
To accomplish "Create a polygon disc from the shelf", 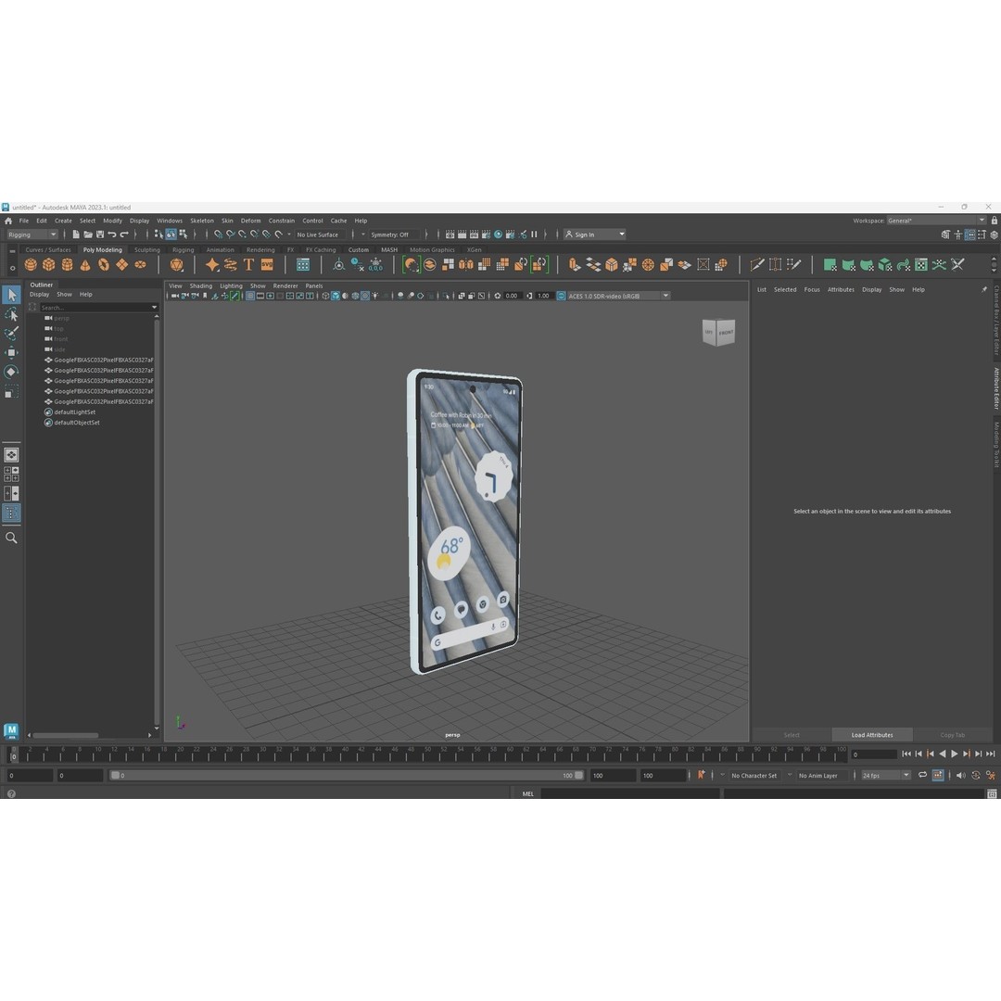I will (140, 265).
